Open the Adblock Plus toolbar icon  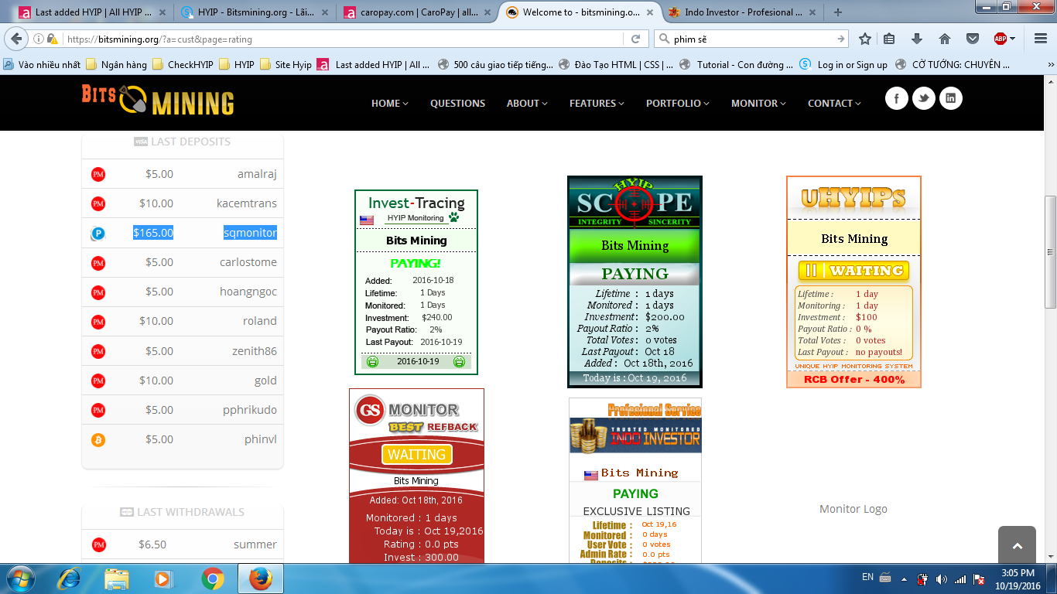point(1001,39)
